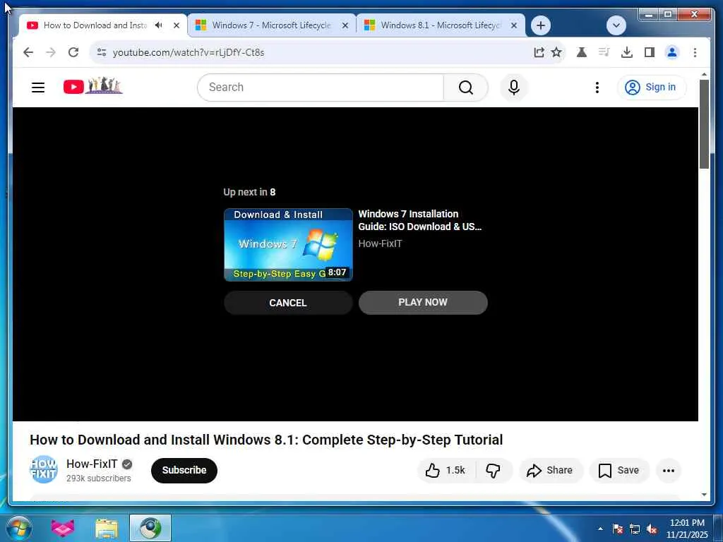Switch to Windows 7 - Microsoft Lifecycle tab
Image resolution: width=723 pixels, height=542 pixels.
[x=271, y=25]
